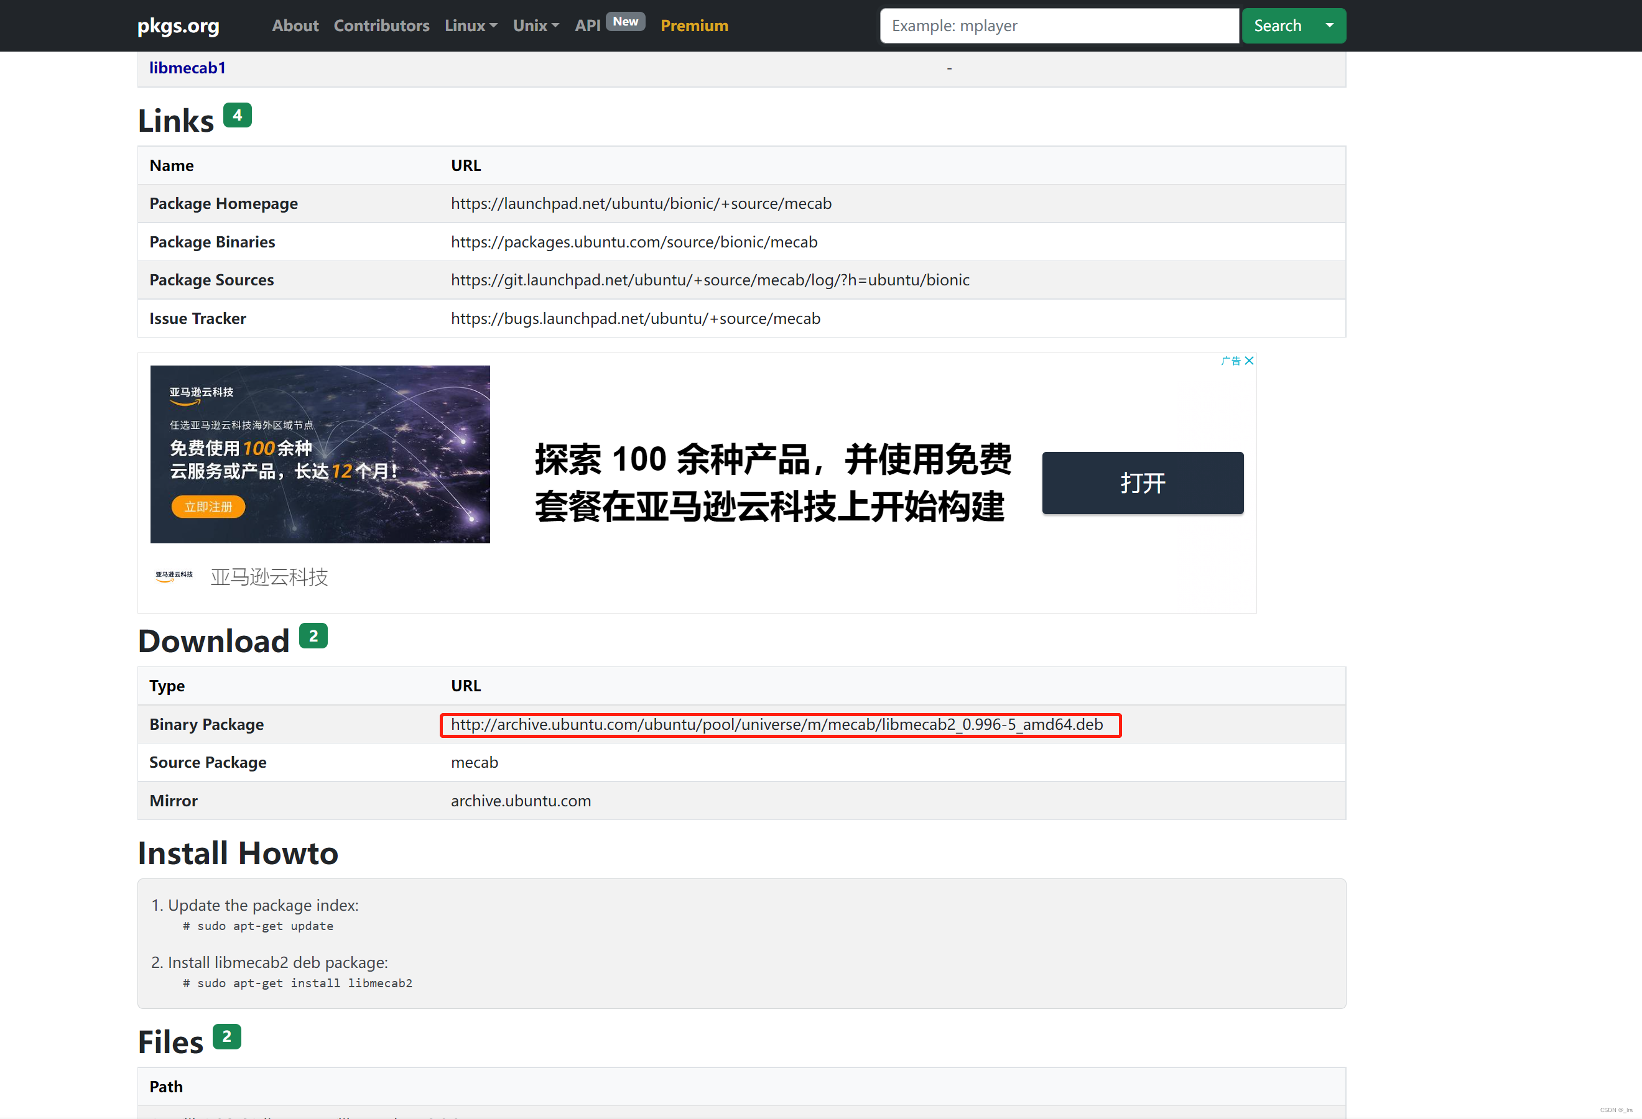This screenshot has height=1119, width=1642.
Task: Click the Amazon cloud ad banner image
Action: 319,454
